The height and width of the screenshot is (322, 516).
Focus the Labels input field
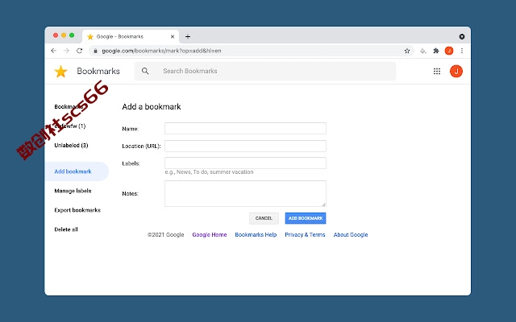[245, 163]
